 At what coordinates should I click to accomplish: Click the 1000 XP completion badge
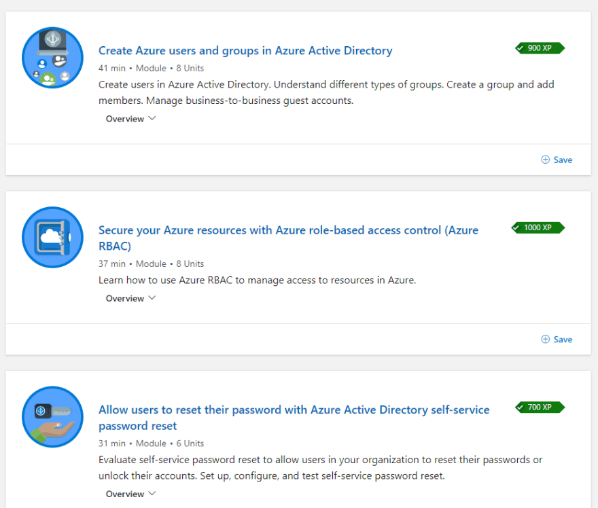538,228
